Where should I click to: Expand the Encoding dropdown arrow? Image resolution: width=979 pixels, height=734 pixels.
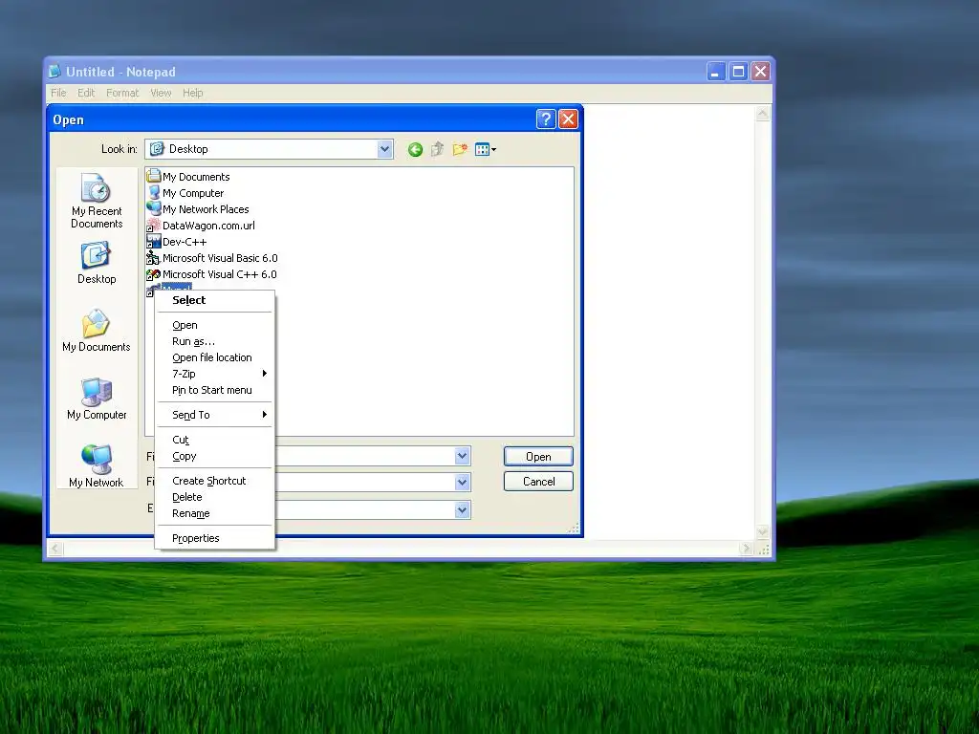click(462, 510)
